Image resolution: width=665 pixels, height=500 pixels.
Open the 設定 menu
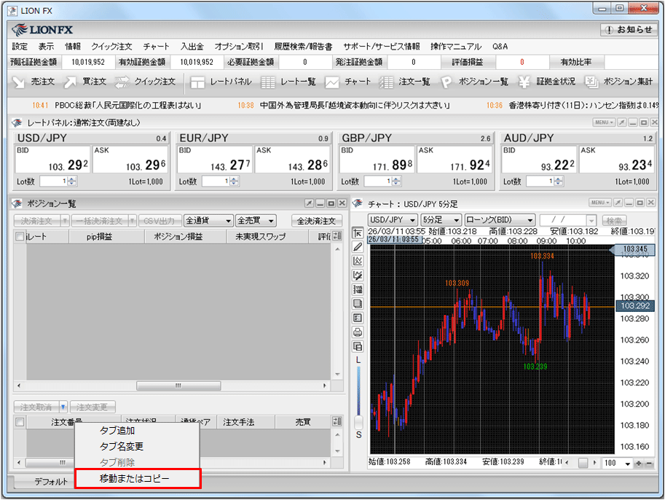[20, 46]
